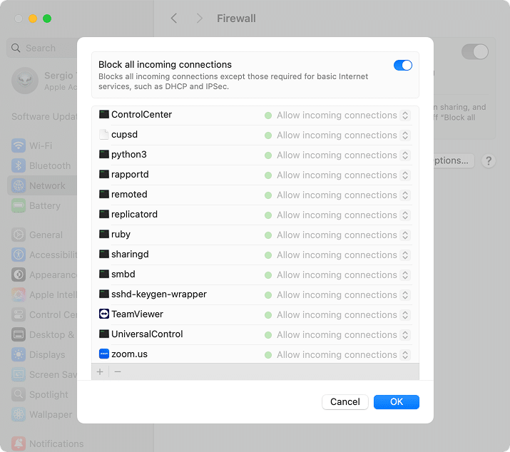Select Network in the sidebar

coord(47,186)
